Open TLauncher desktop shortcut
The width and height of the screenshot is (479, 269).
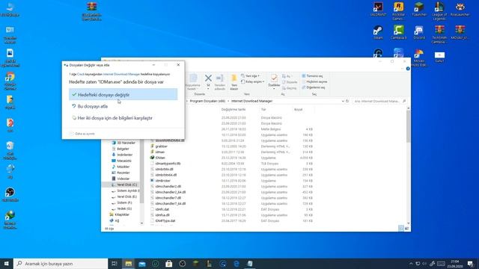click(419, 9)
